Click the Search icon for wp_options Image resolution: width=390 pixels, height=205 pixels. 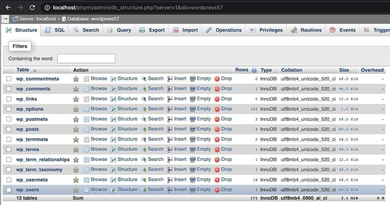coord(144,109)
